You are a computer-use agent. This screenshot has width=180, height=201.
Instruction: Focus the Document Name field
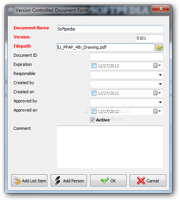click(110, 29)
